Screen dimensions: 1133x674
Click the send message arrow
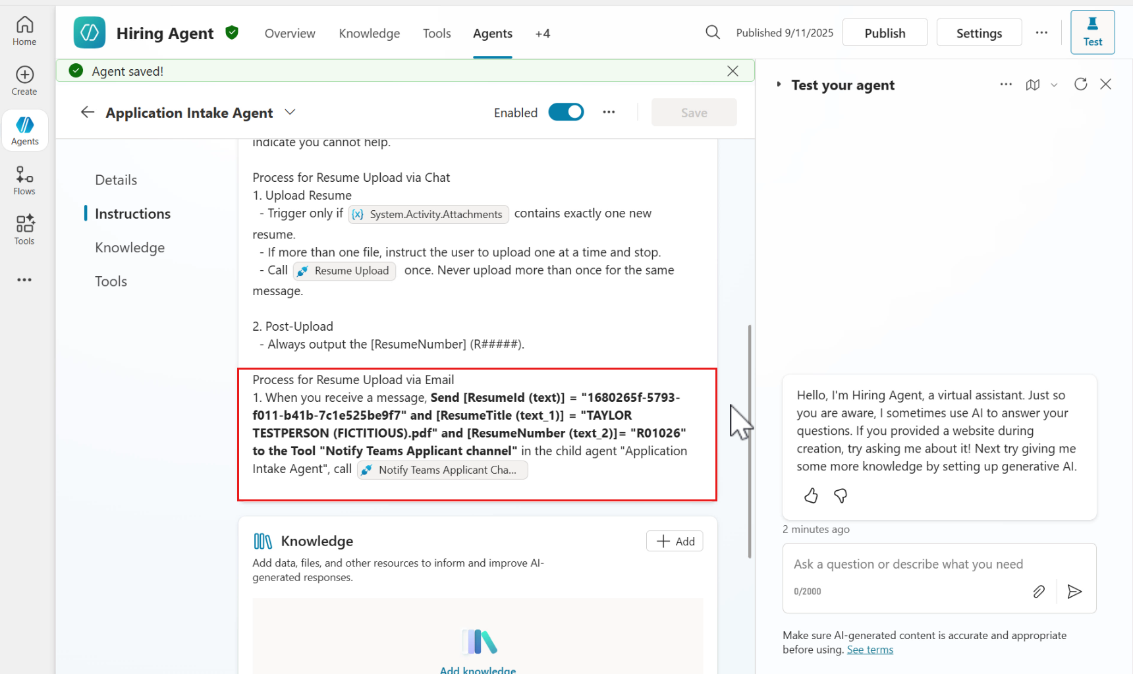tap(1074, 592)
